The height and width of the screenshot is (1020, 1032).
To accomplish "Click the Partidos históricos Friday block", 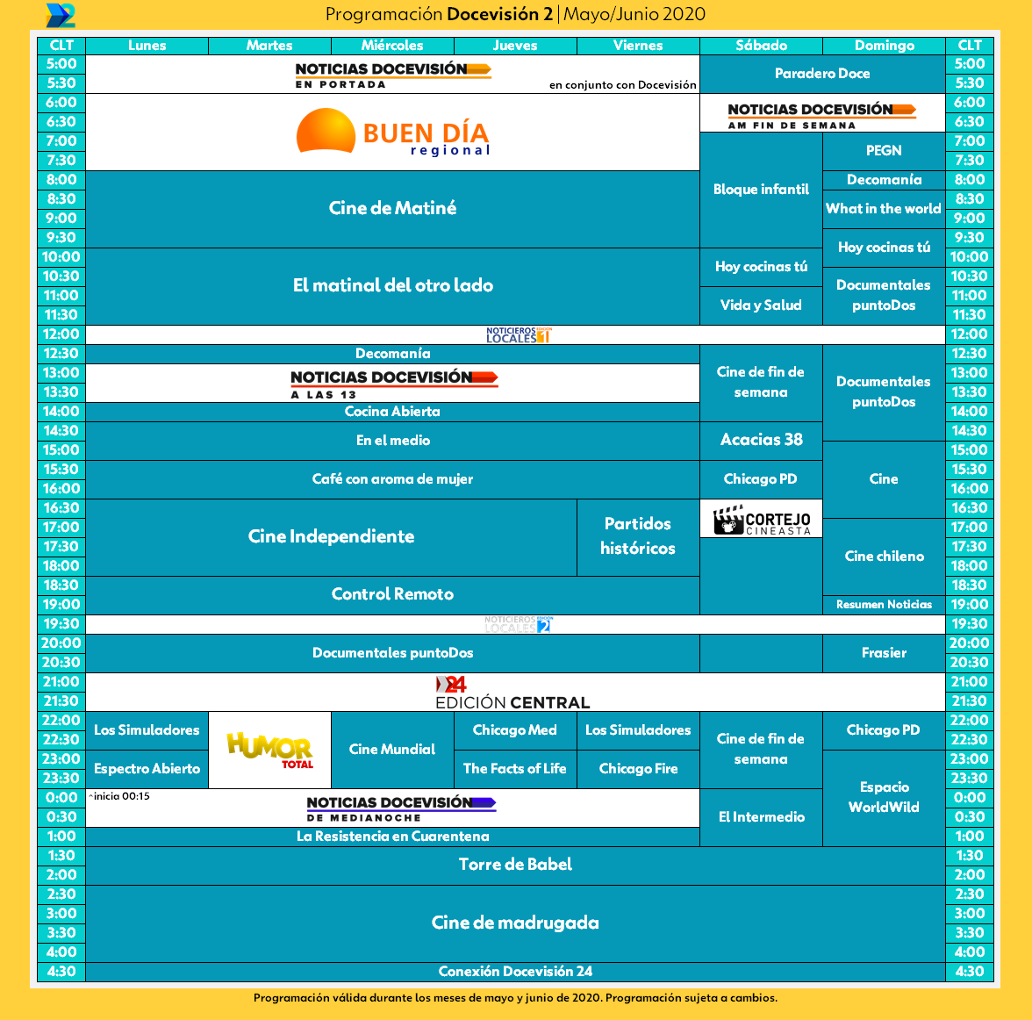I will pos(639,537).
